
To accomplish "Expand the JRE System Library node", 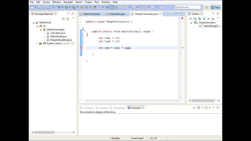I will point(37,43).
